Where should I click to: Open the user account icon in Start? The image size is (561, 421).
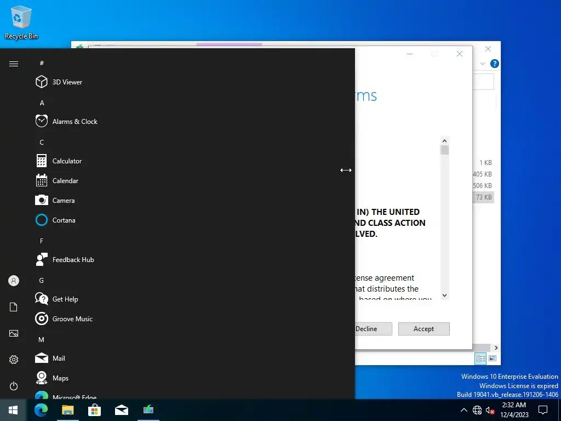click(14, 281)
